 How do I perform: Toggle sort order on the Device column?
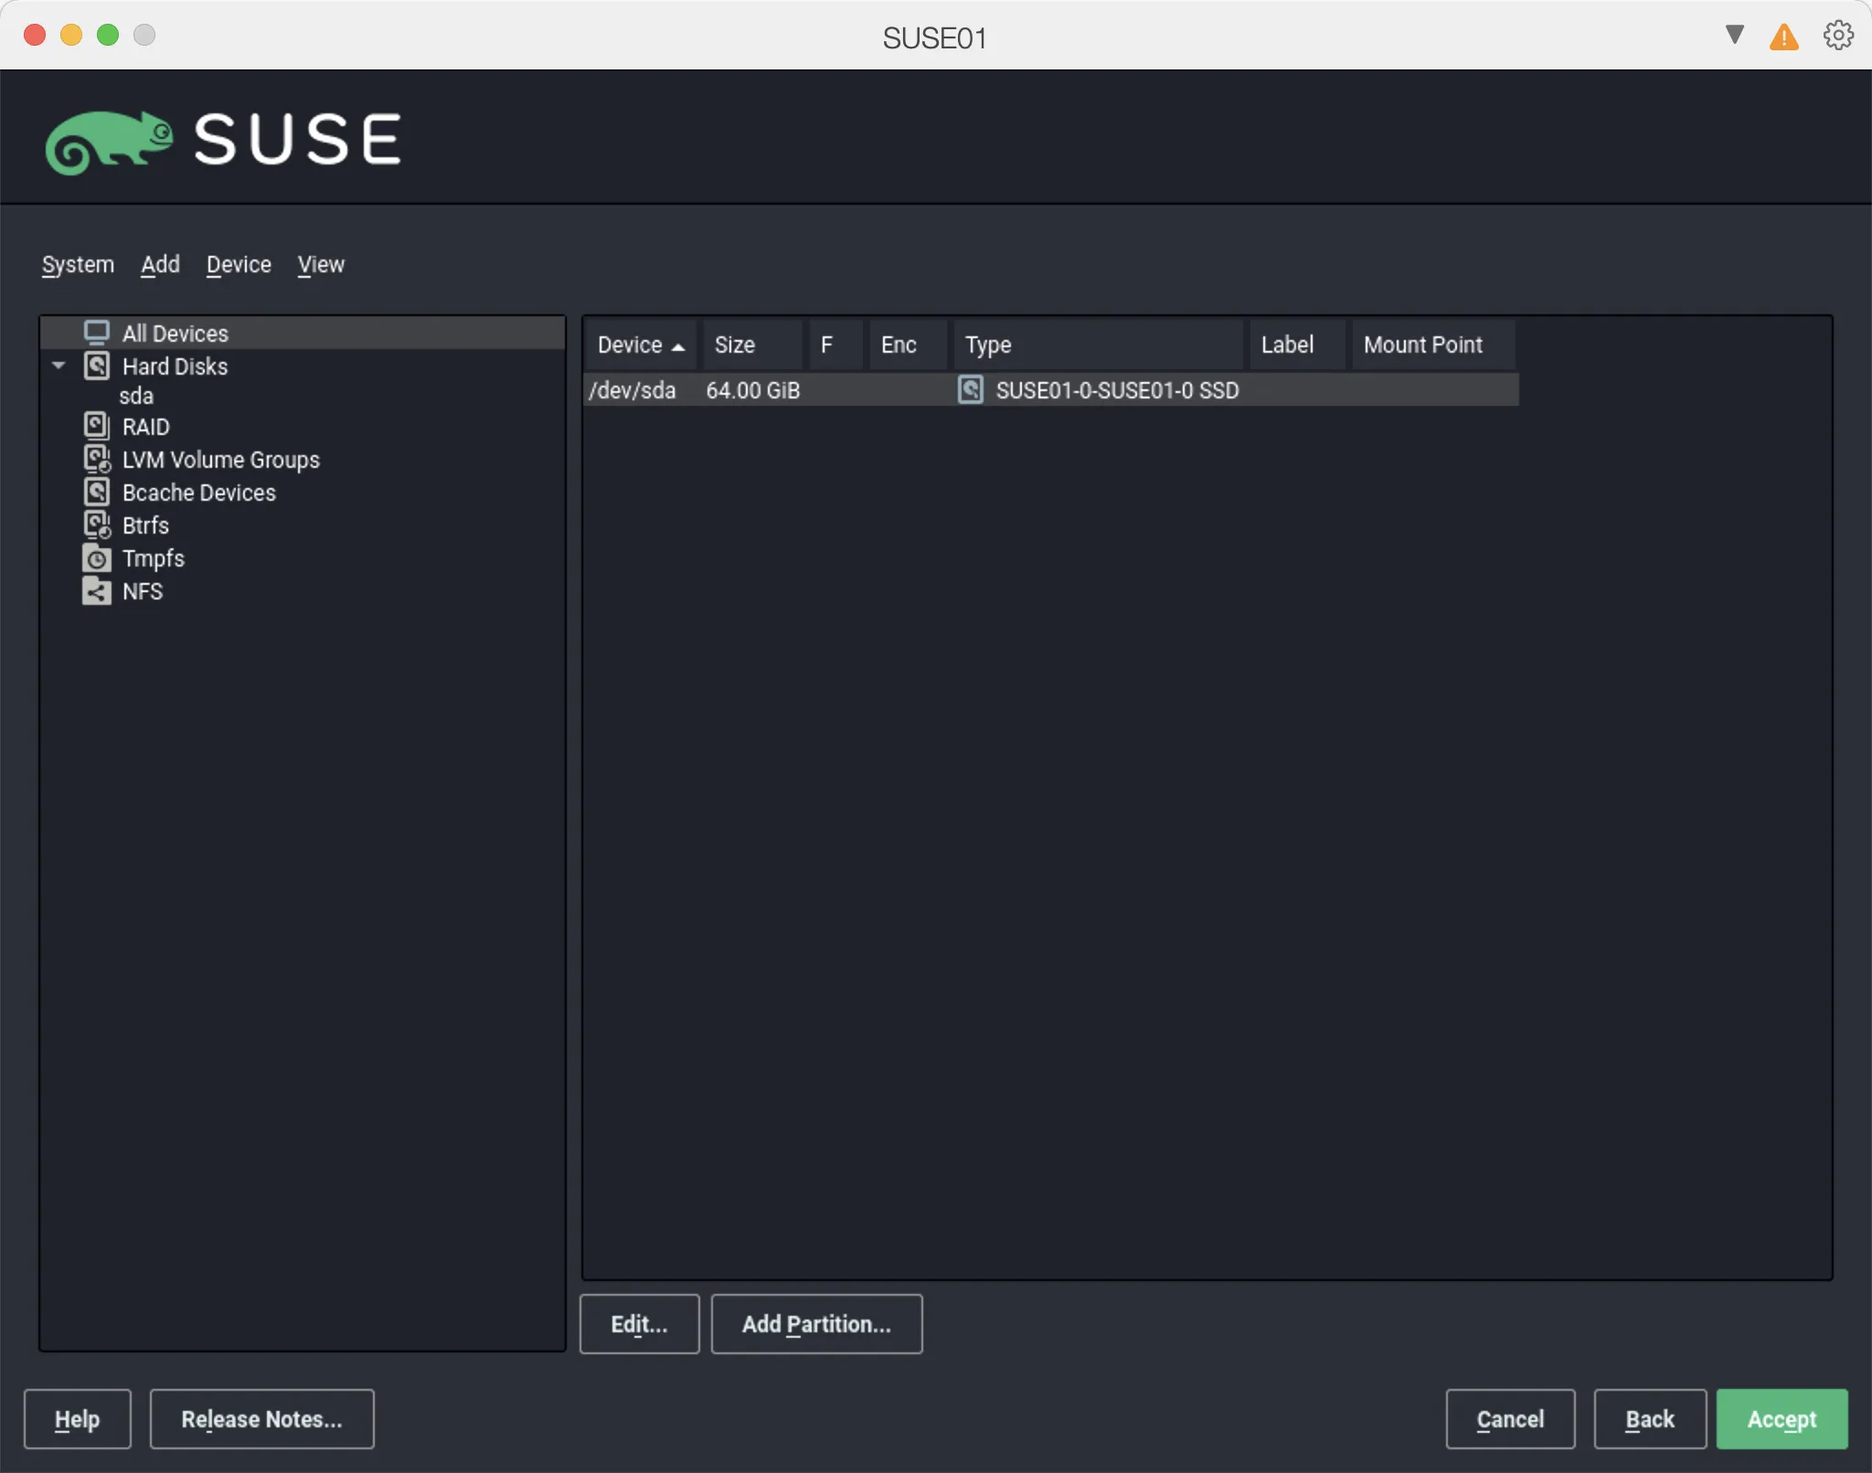(x=640, y=344)
